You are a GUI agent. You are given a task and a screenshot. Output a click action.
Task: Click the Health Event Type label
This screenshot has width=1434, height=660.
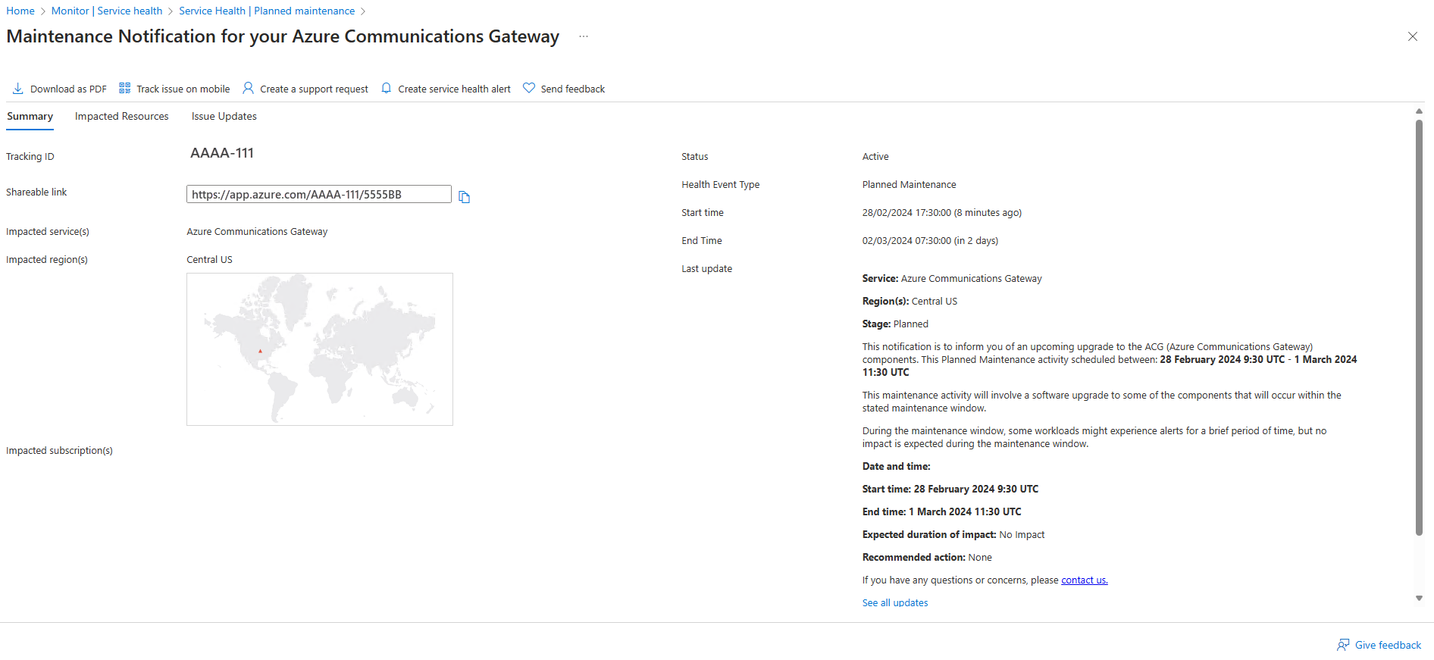coord(721,185)
